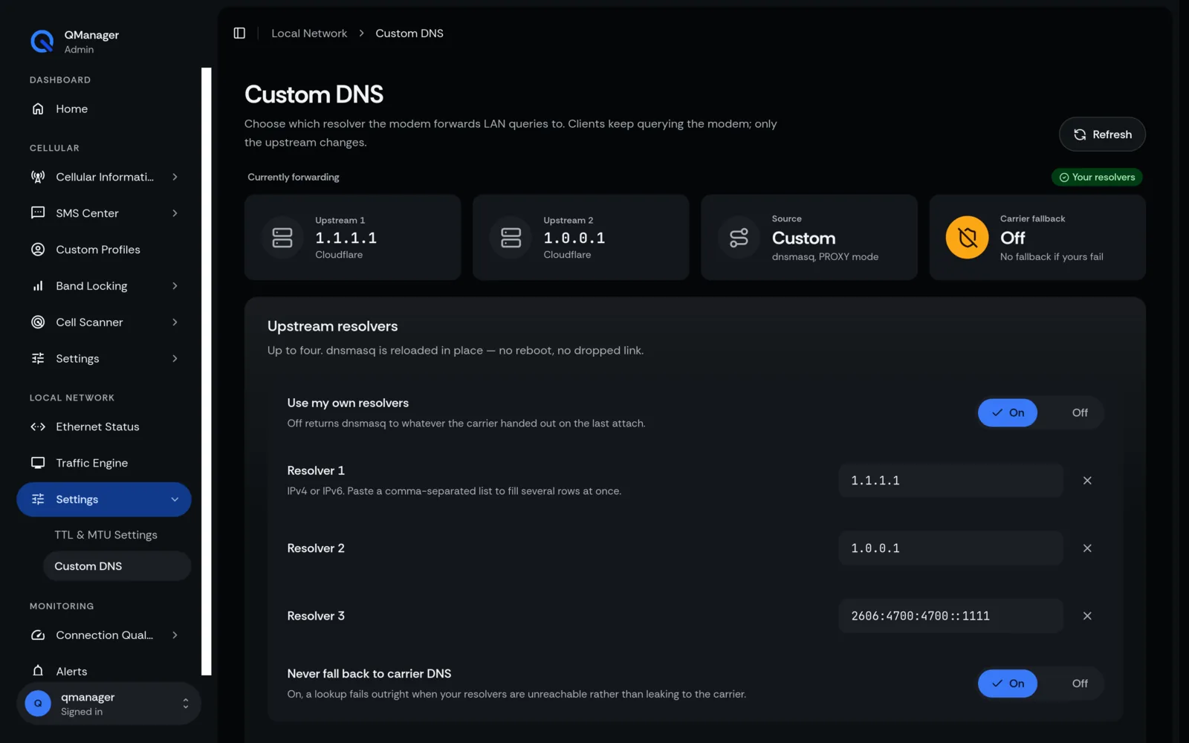
Task: Set Never fall back to carrier DNS Off
Action: pos(1080,684)
